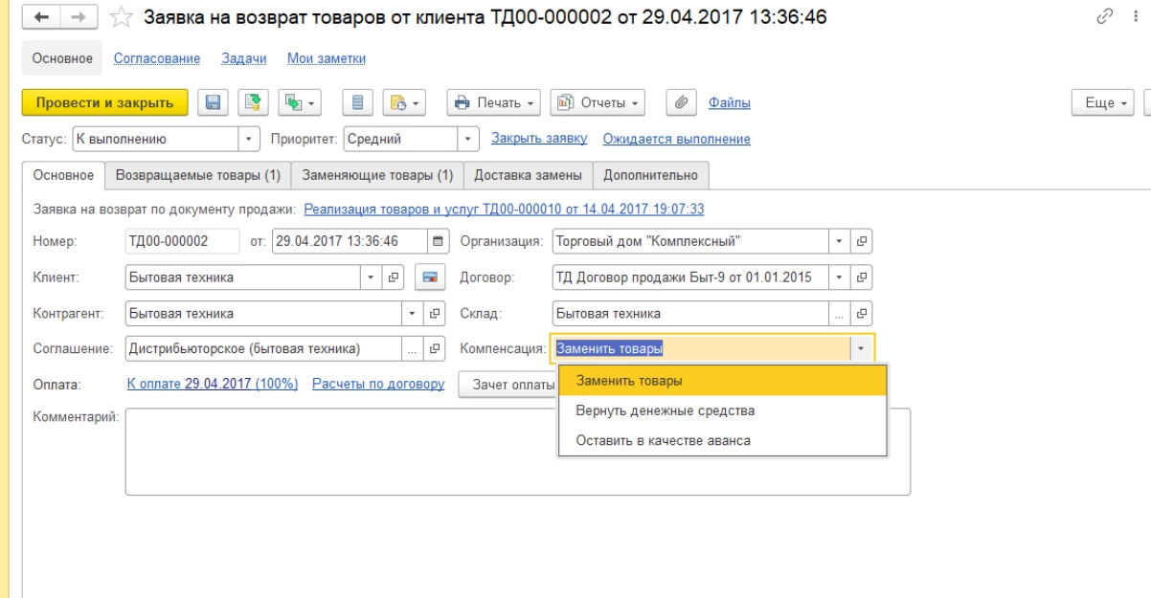Open the Соглашение record with its open button
Screen dimensions: 1151x598
pos(435,349)
